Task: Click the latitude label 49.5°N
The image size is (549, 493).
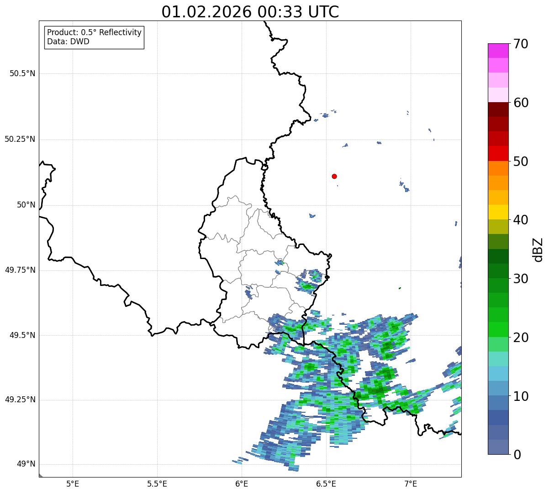Action: click(x=22, y=335)
